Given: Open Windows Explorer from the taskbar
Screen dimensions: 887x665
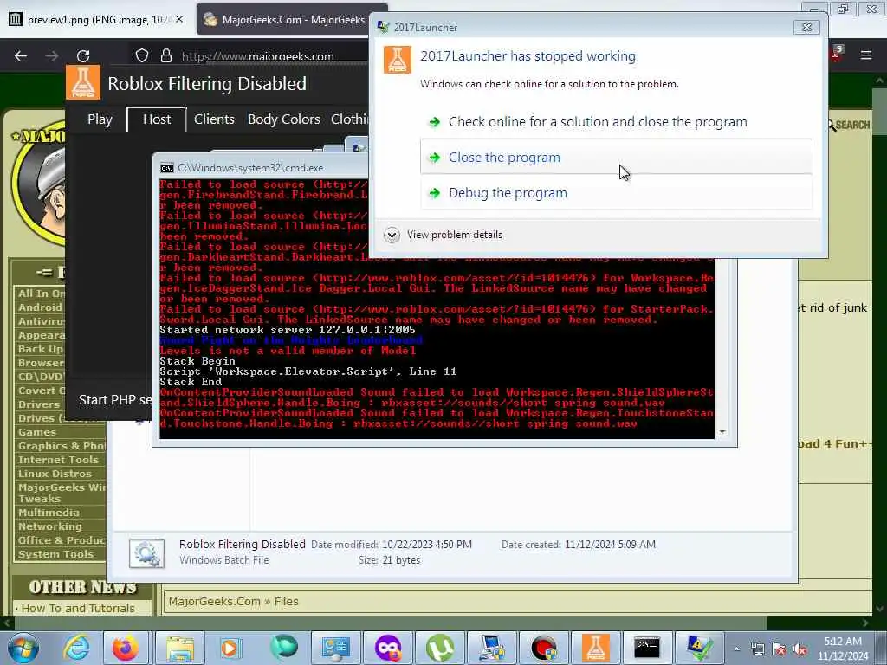Looking at the screenshot, I should pyautogui.click(x=179, y=648).
